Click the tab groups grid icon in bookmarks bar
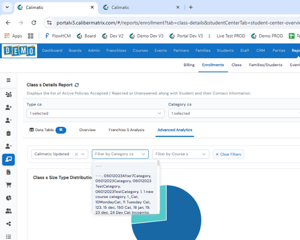The width and height of the screenshot is (300, 240). coord(31,36)
